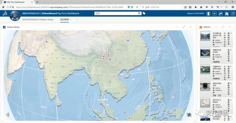
Task: Go to home via house icon
Action: point(226,14)
